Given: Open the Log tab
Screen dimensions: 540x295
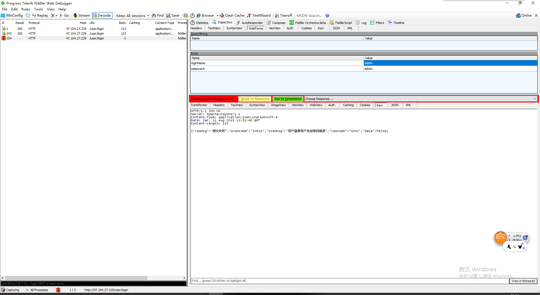Looking at the screenshot, I should coord(361,23).
